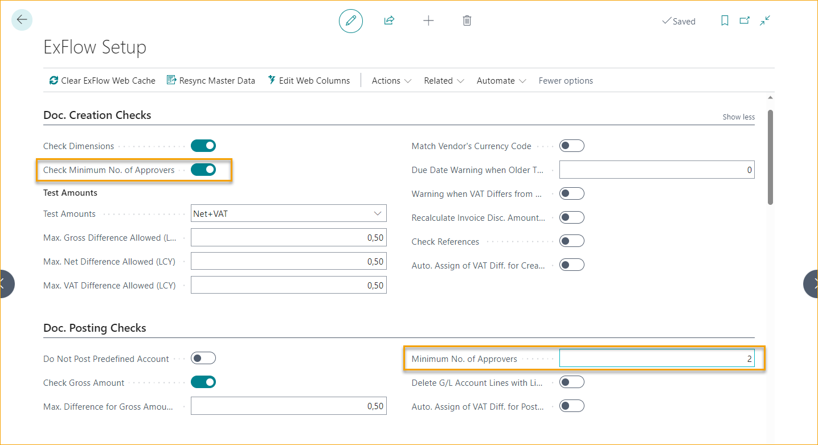This screenshot has height=445, width=818.
Task: Click the vertical scrollbar thumb
Action: tap(770, 156)
